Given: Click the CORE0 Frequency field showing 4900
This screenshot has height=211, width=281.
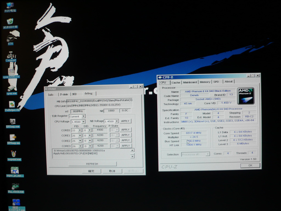Looking at the screenshot, I should pyautogui.click(x=100, y=130).
